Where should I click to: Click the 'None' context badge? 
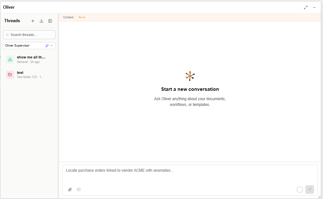pyautogui.click(x=82, y=17)
